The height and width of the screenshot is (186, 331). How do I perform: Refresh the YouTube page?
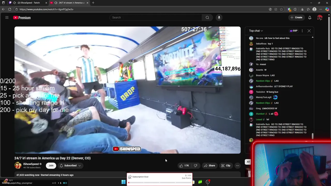10,9
